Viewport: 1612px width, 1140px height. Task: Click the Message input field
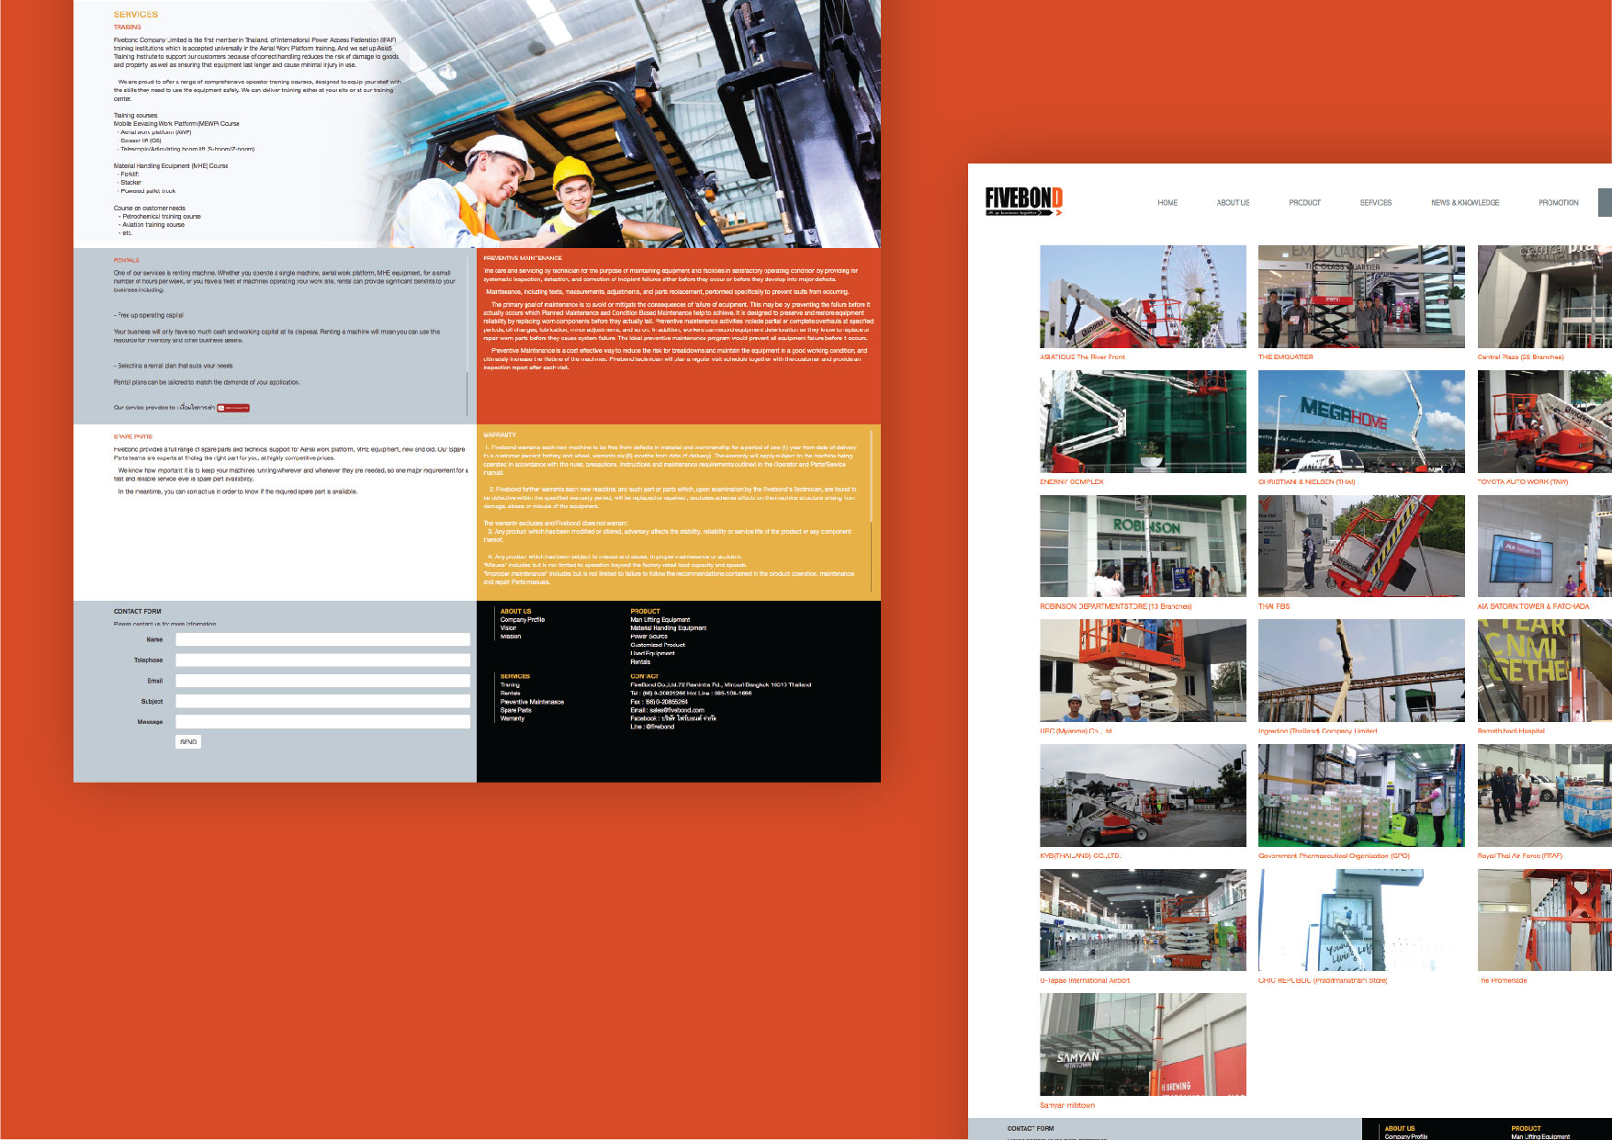tap(322, 722)
